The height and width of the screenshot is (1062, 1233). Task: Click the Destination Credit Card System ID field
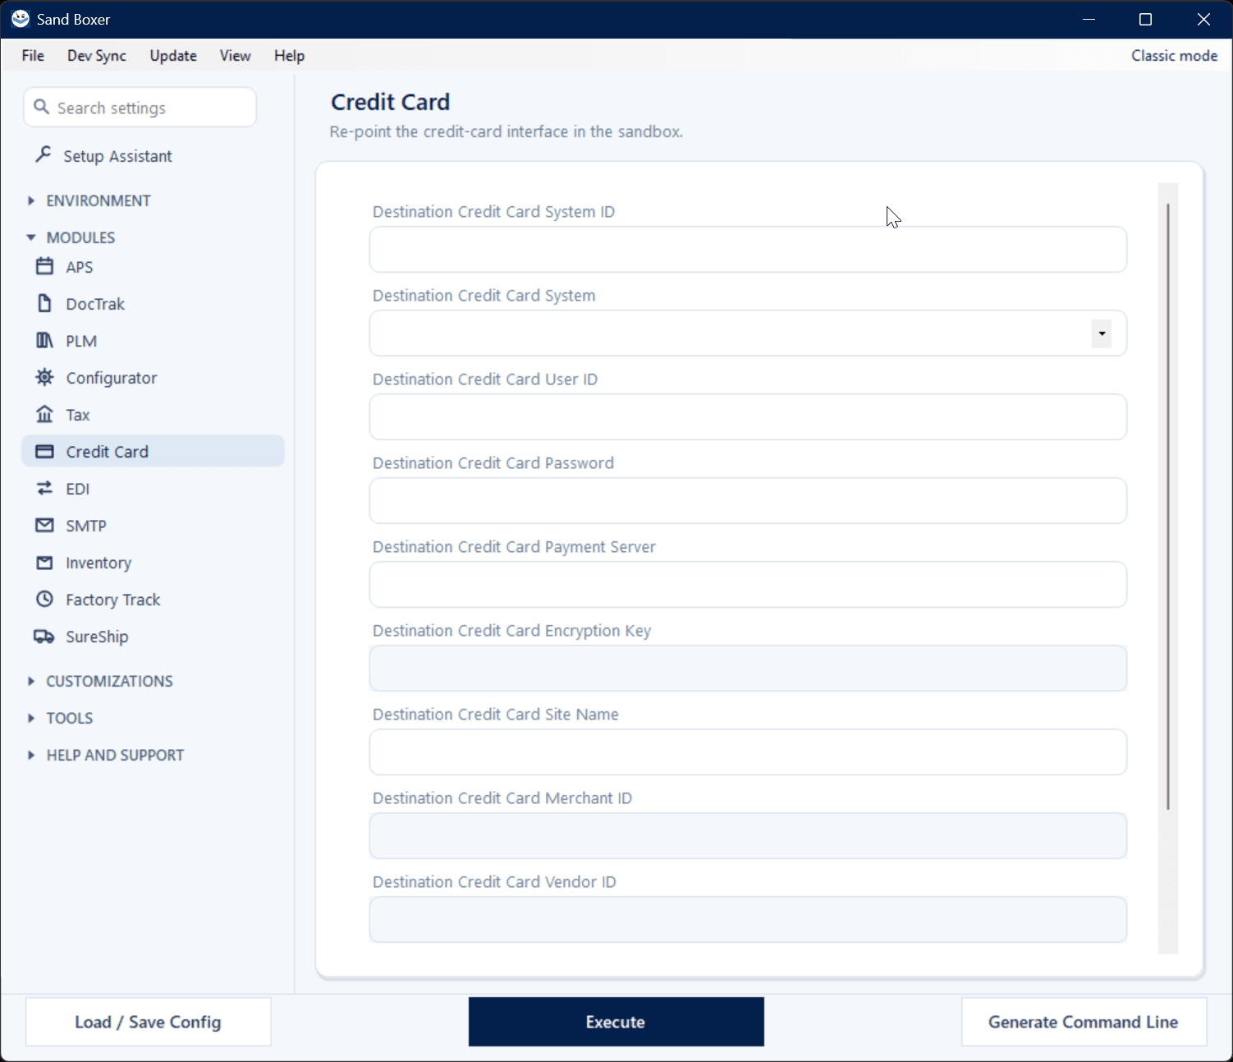pyautogui.click(x=748, y=249)
